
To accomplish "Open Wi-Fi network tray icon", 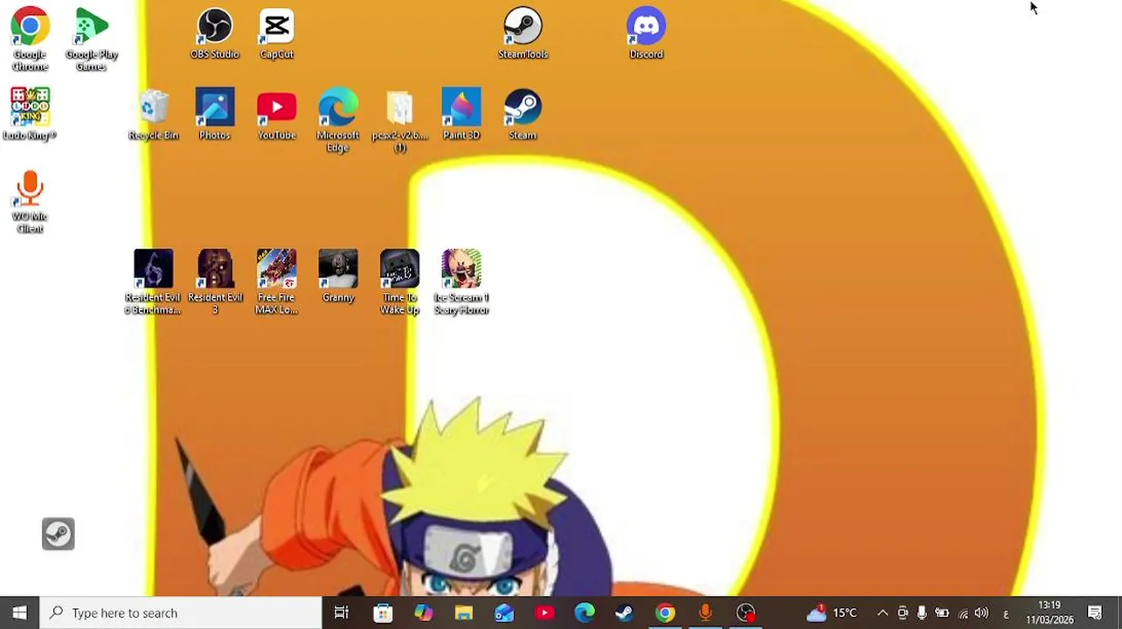I will 963,613.
